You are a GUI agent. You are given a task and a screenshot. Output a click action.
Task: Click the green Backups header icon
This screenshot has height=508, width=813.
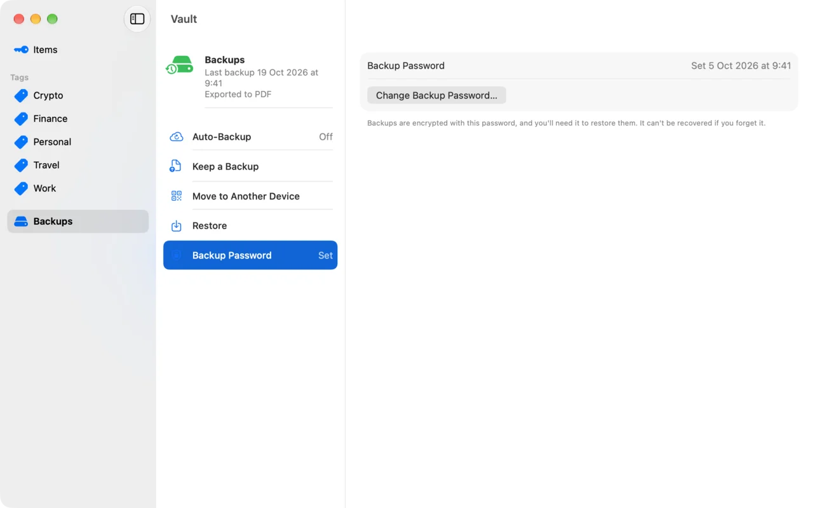(179, 65)
